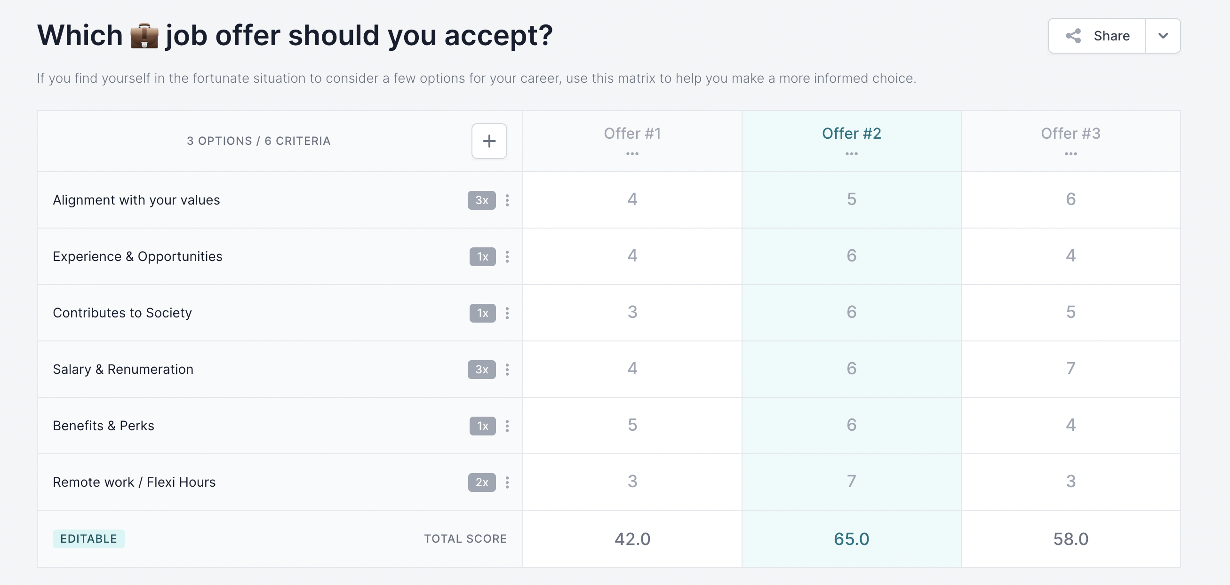
Task: Click the 3x weight badge on Salary row
Action: coord(482,369)
